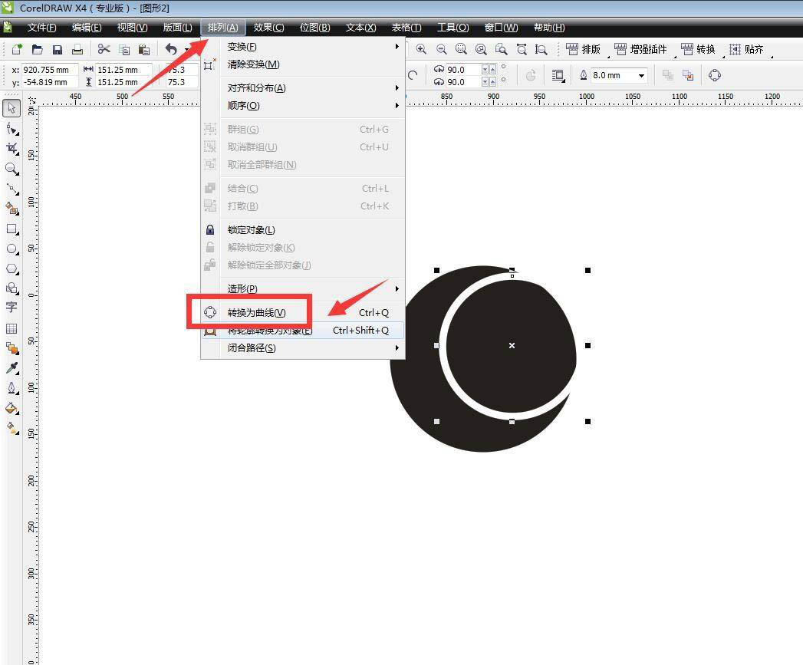Open the 文件(F) menu
This screenshot has width=803, height=665.
(x=41, y=28)
